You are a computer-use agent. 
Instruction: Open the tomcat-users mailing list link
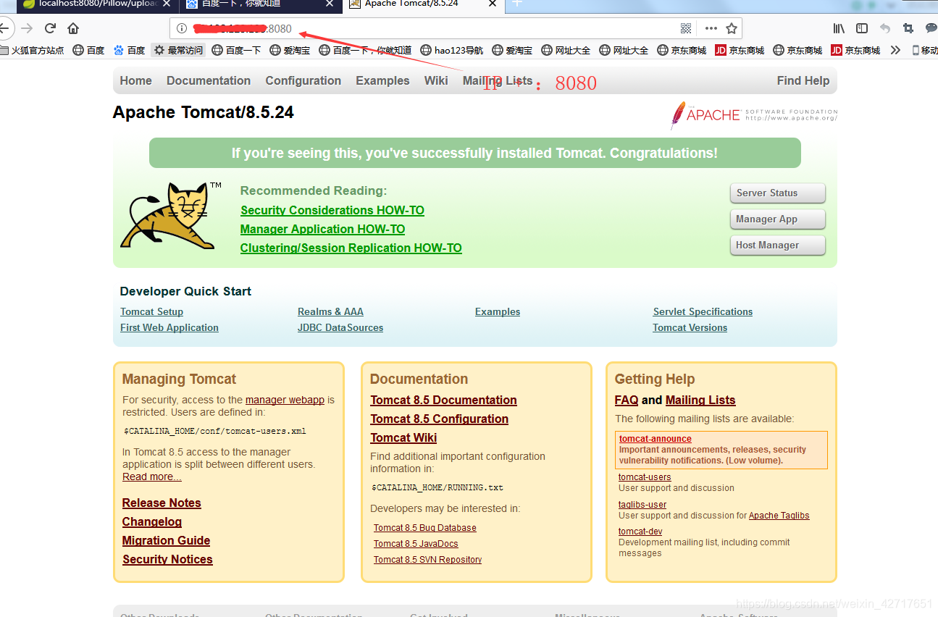645,477
